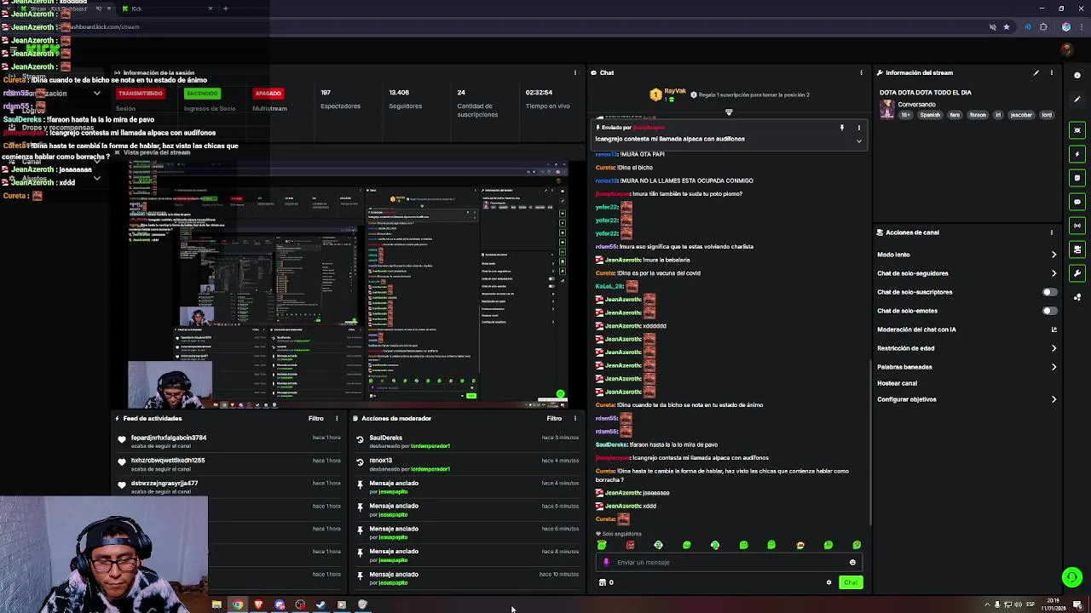Show hidden system tray icons
This screenshot has width=1091, height=613.
click(987, 605)
